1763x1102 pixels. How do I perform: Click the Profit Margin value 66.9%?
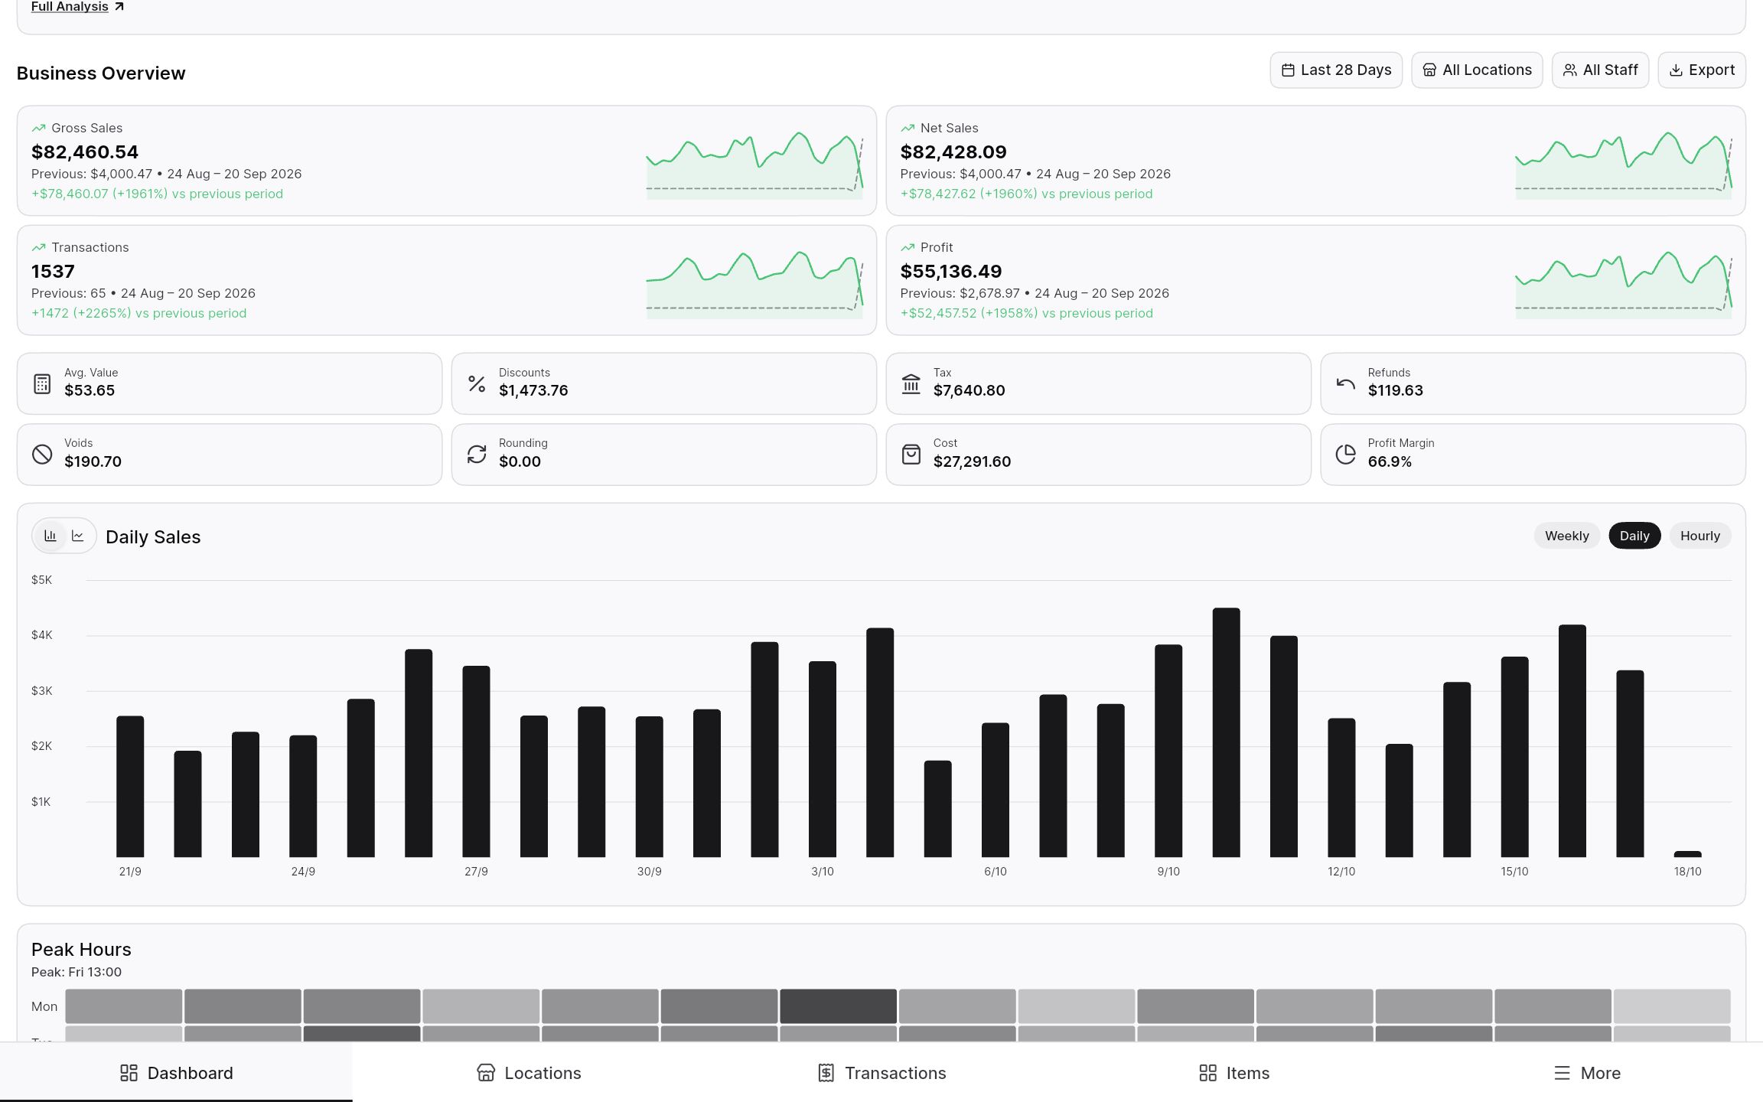[x=1390, y=461]
